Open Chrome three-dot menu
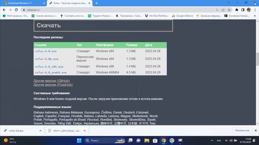The image size is (259, 145). tap(255, 10)
